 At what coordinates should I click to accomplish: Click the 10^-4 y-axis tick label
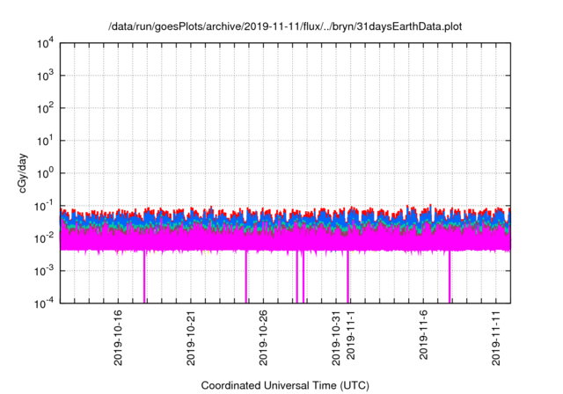45,303
